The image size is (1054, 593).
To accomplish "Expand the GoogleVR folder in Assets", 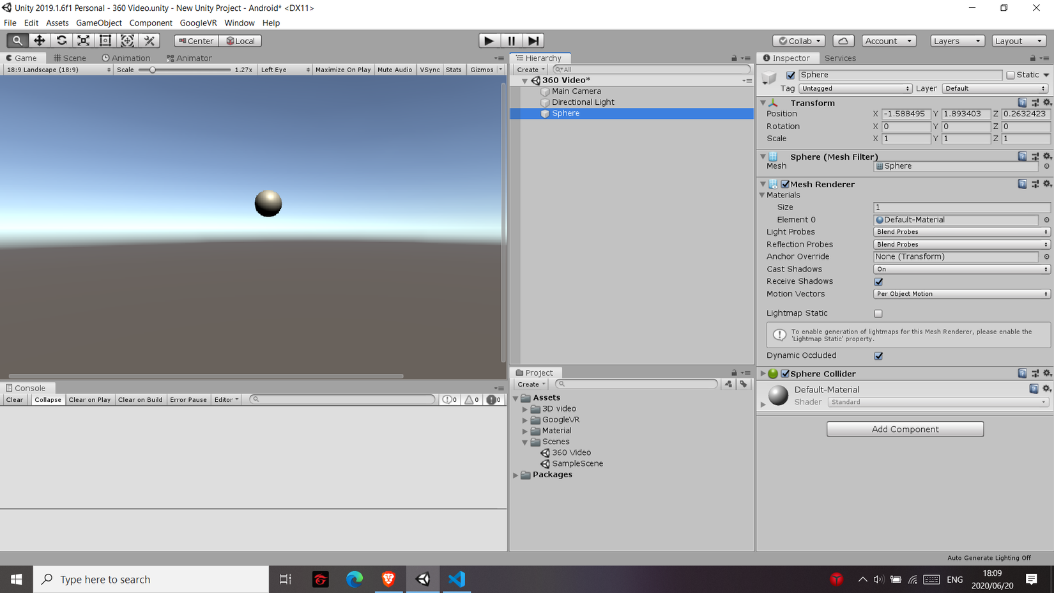I will click(525, 420).
